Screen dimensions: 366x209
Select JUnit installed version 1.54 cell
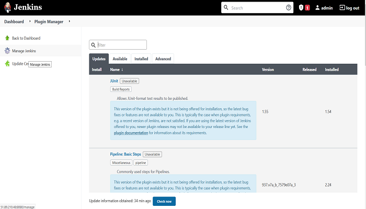(328, 111)
